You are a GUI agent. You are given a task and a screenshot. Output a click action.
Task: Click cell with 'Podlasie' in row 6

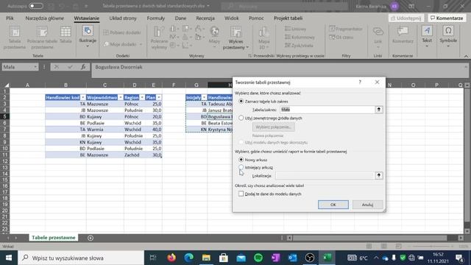pos(105,123)
